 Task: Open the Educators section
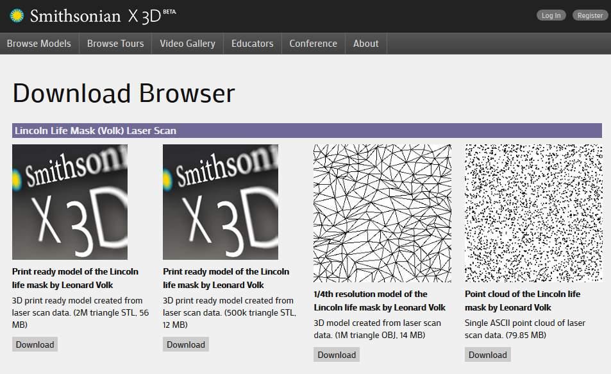(x=252, y=43)
